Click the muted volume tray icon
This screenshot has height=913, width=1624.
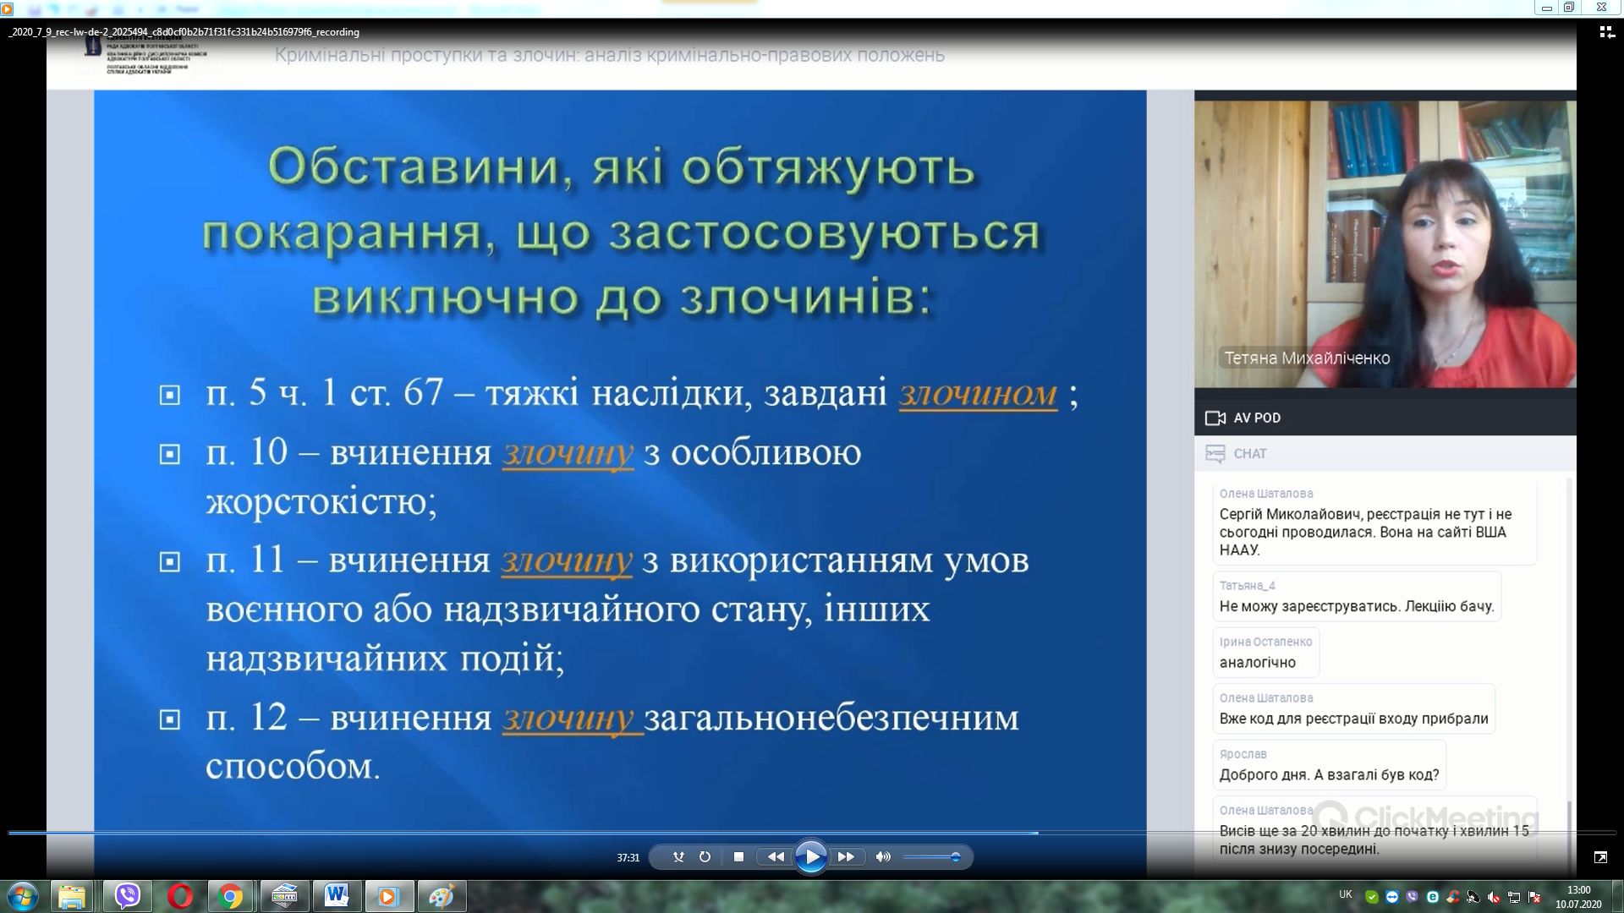coord(1493,897)
